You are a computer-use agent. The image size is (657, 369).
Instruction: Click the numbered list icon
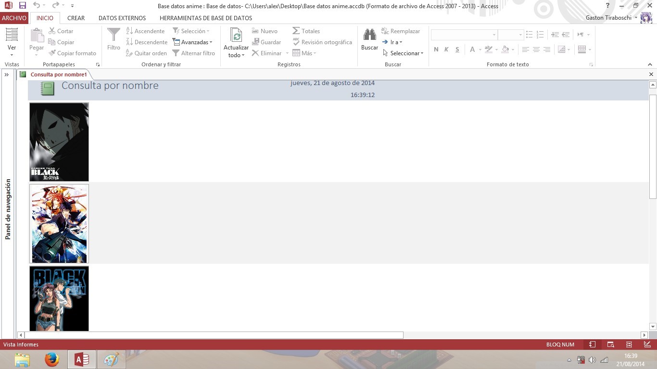click(x=540, y=35)
